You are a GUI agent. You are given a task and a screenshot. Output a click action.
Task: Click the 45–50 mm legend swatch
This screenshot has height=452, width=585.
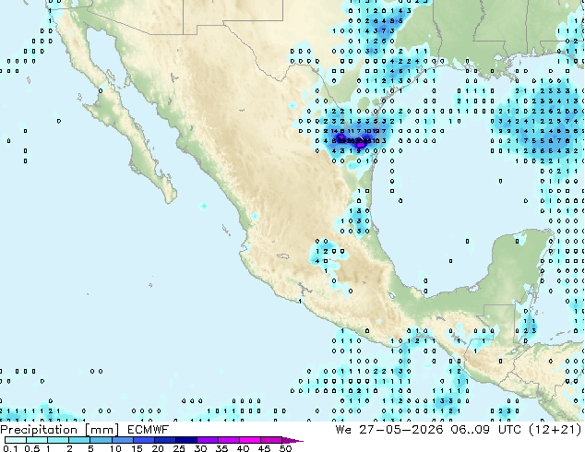(270, 440)
